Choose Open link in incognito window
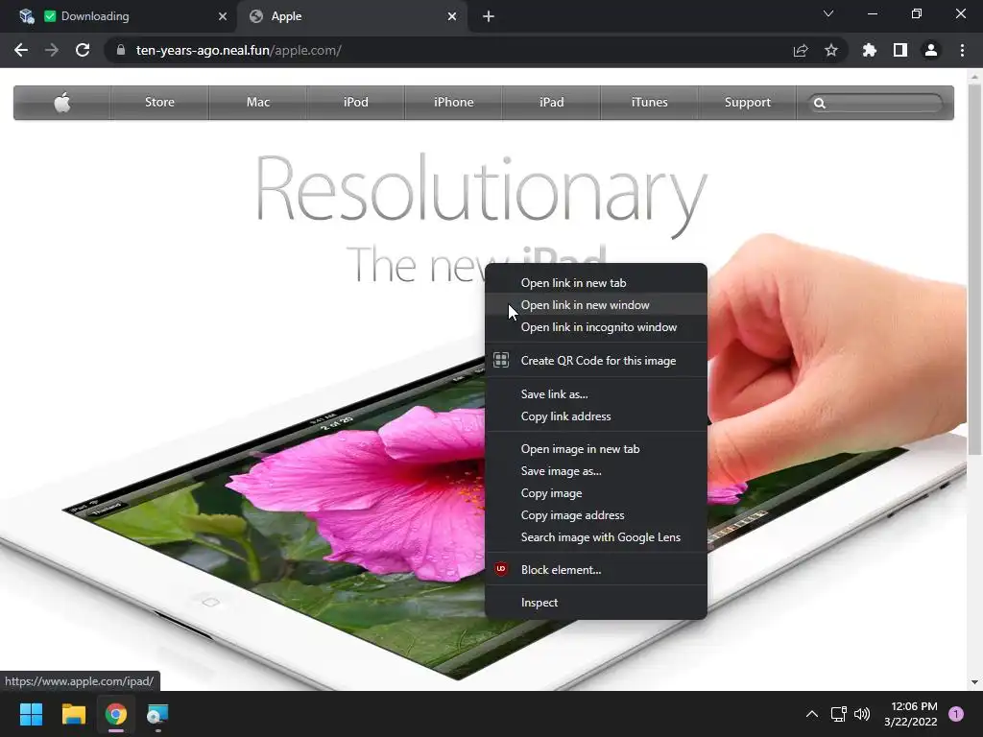The height and width of the screenshot is (737, 983). click(x=596, y=327)
